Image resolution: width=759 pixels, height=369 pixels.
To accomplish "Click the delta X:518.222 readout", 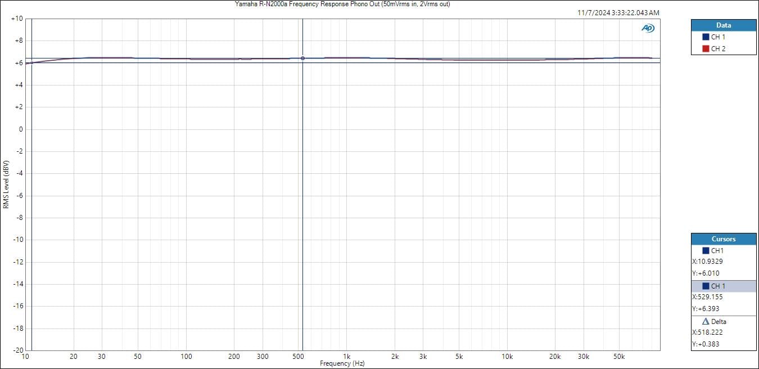I will [x=707, y=332].
